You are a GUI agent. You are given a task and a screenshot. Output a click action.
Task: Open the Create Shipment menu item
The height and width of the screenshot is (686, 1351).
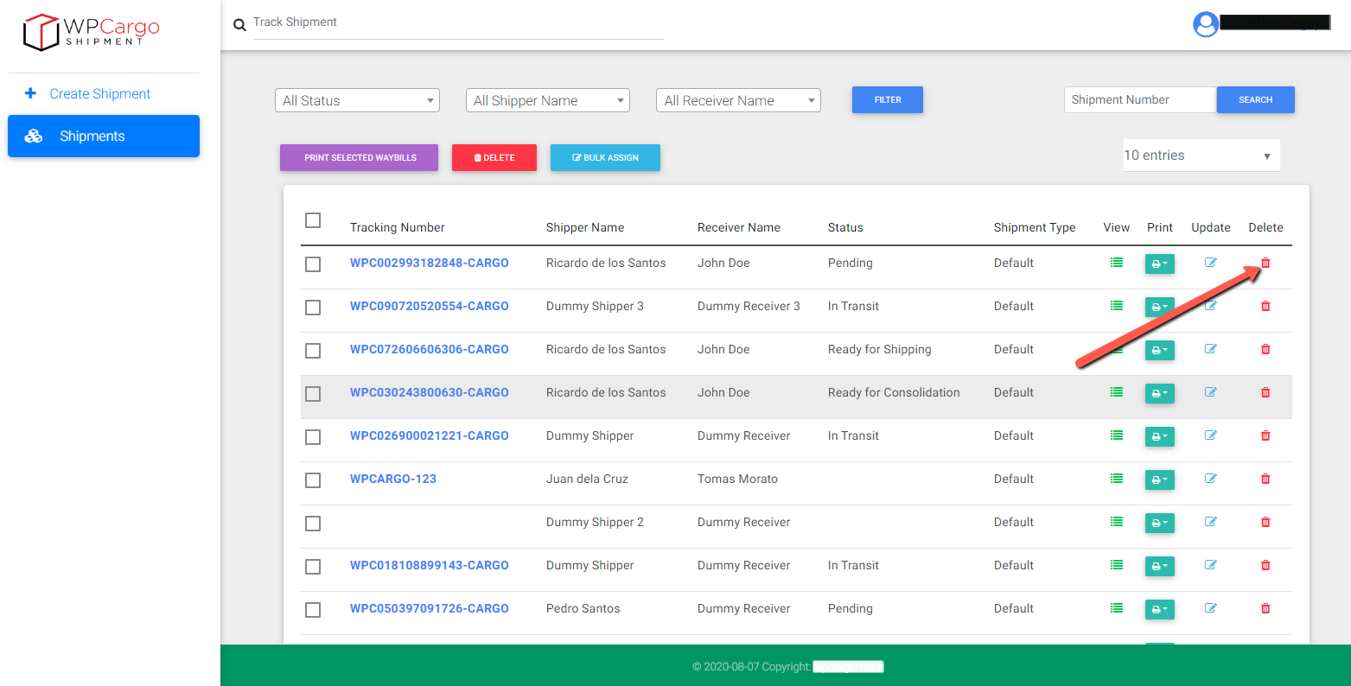click(x=99, y=94)
